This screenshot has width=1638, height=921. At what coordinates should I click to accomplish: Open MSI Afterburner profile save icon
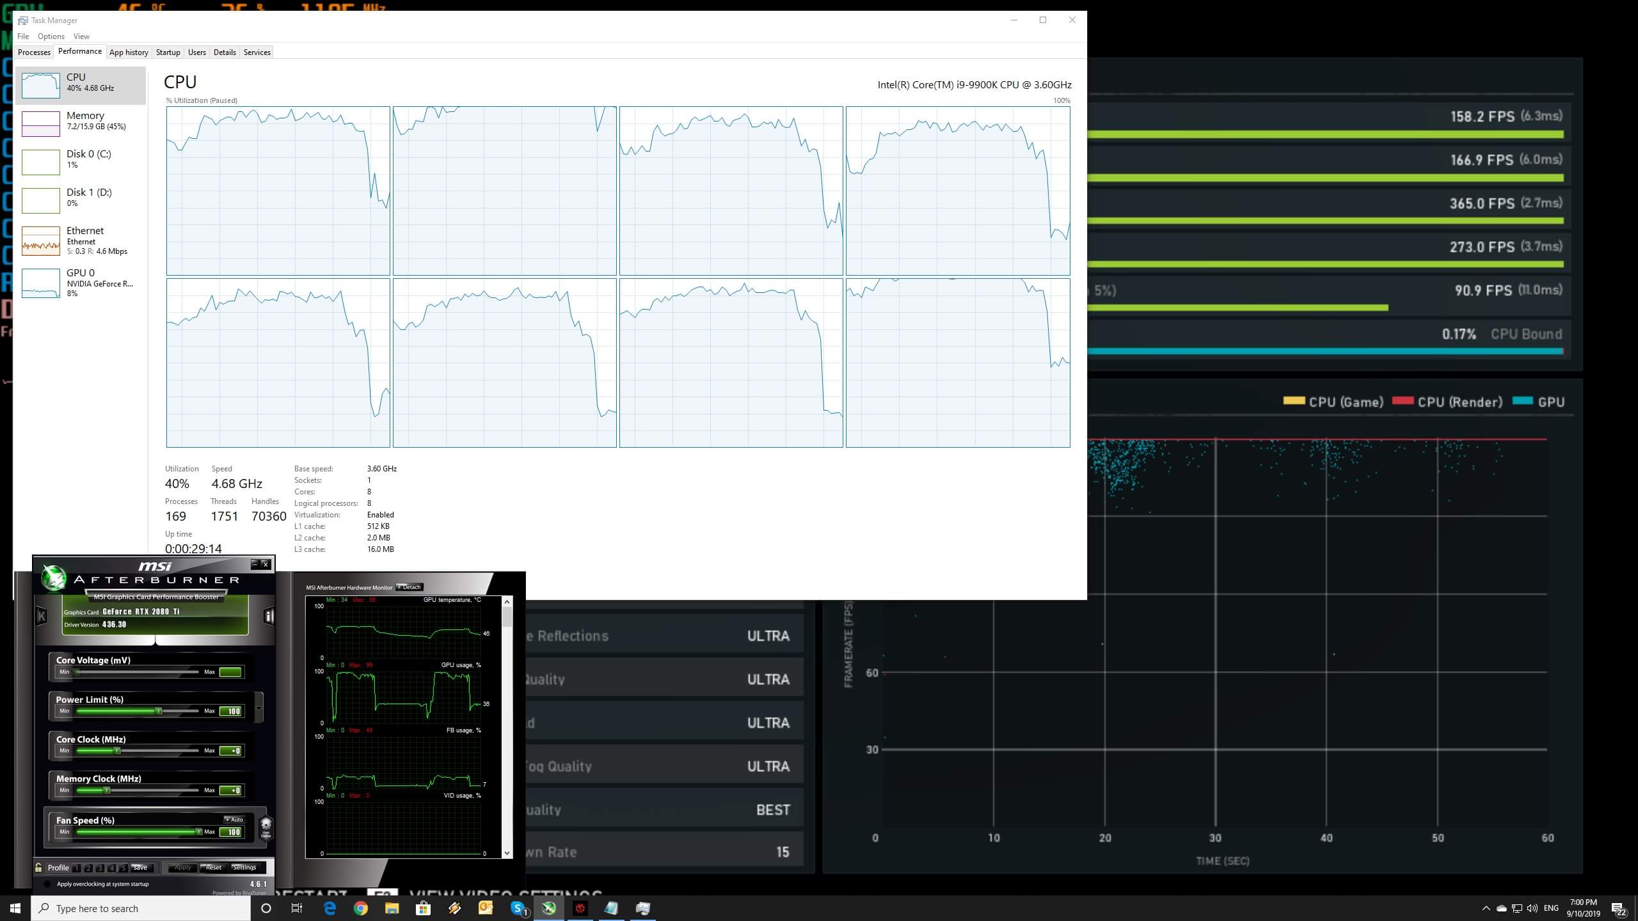click(139, 866)
